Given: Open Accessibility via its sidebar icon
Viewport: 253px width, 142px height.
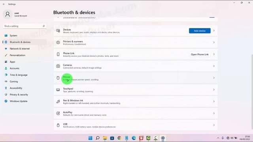Looking at the screenshot, I should 6,88.
